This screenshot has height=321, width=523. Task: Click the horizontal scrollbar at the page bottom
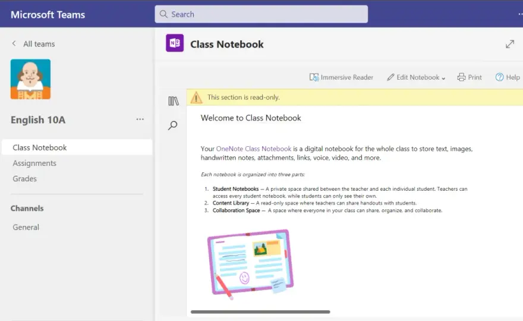[x=260, y=312]
